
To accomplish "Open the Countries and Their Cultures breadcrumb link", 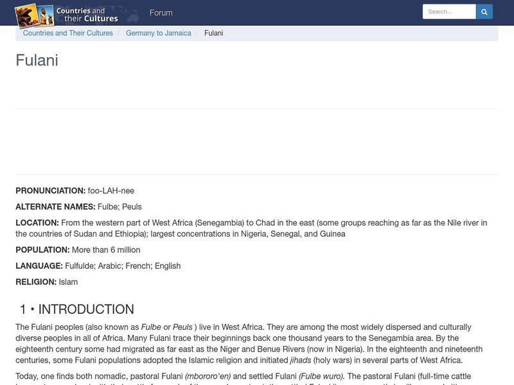I will pos(68,33).
